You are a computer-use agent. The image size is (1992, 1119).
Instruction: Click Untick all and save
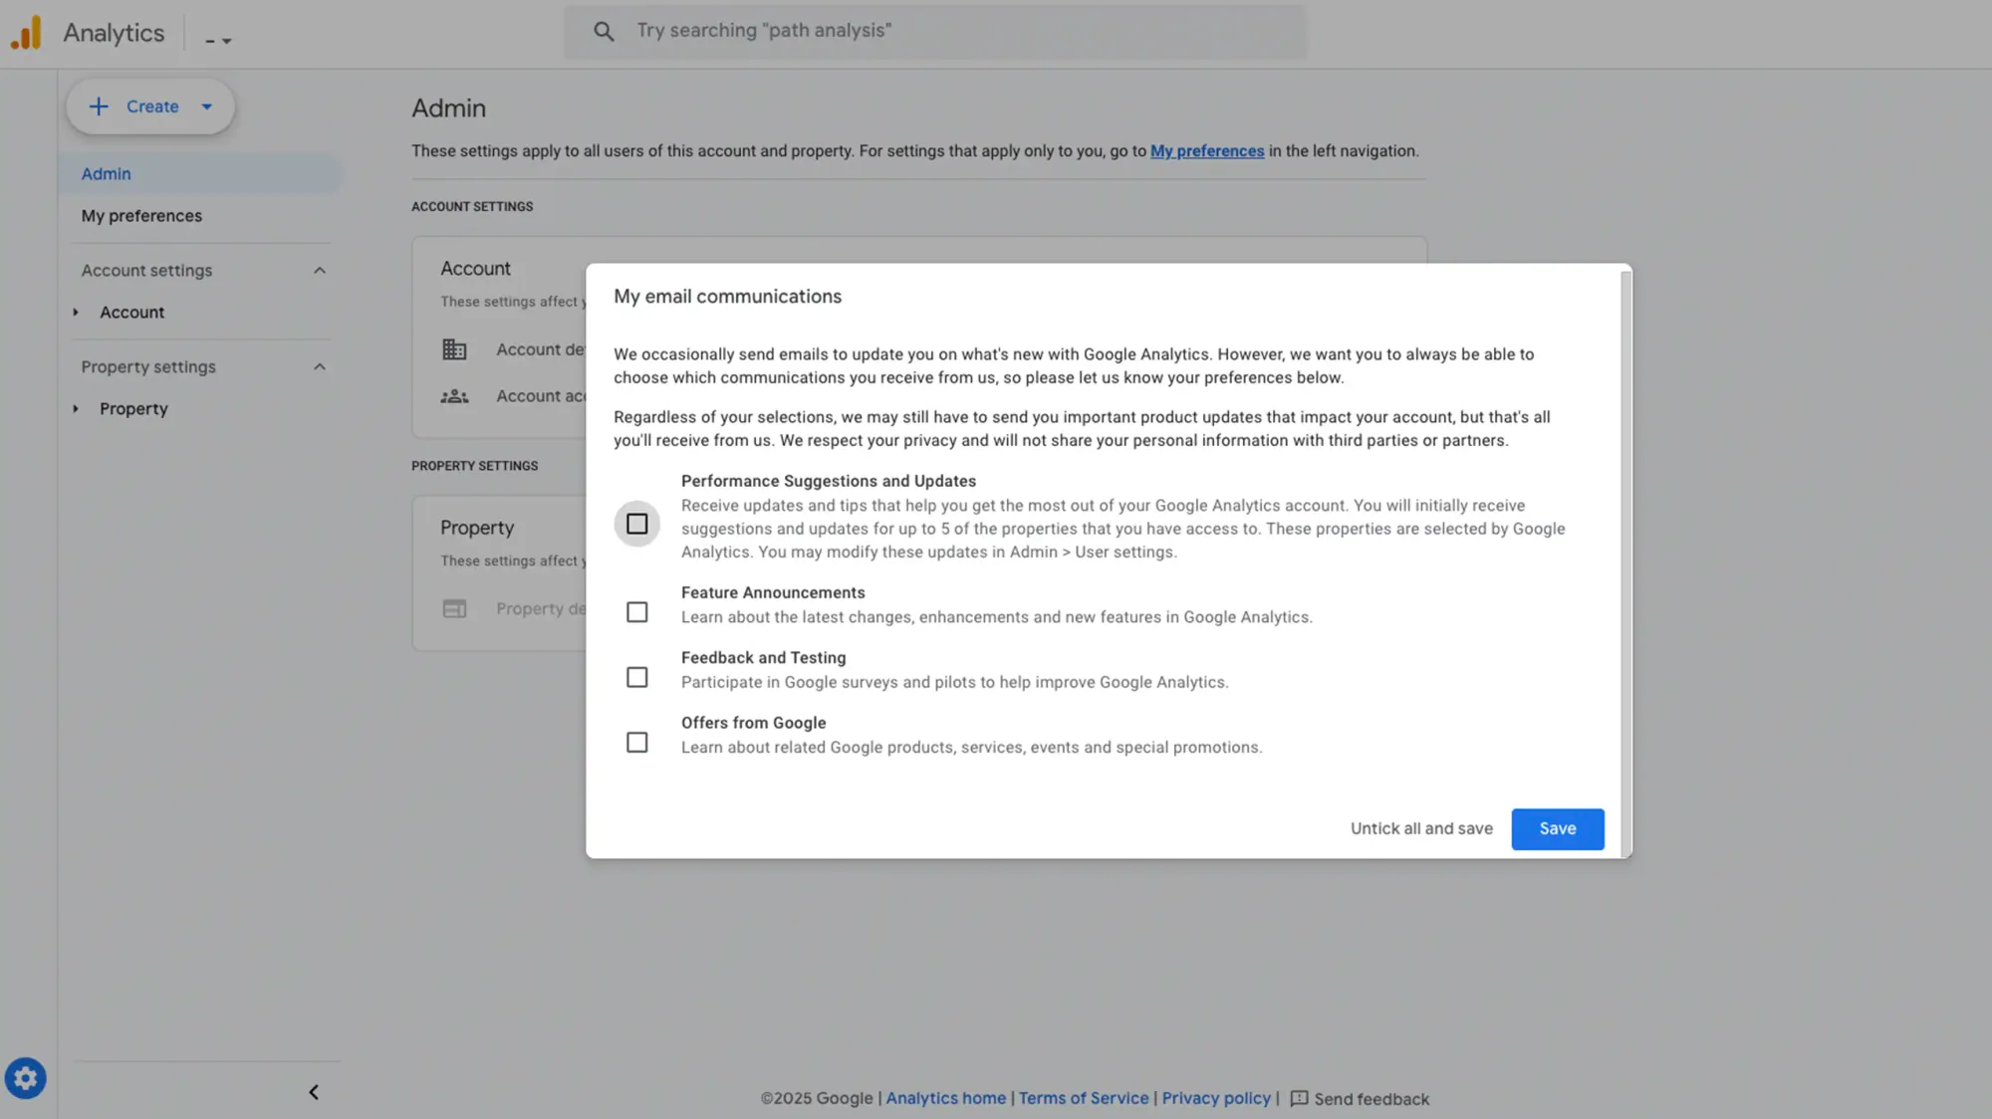tap(1421, 829)
